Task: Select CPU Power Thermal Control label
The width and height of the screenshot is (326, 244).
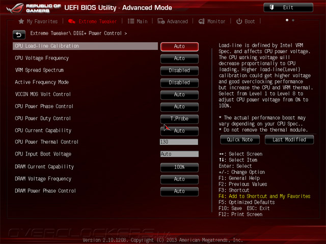Action: pos(46,142)
